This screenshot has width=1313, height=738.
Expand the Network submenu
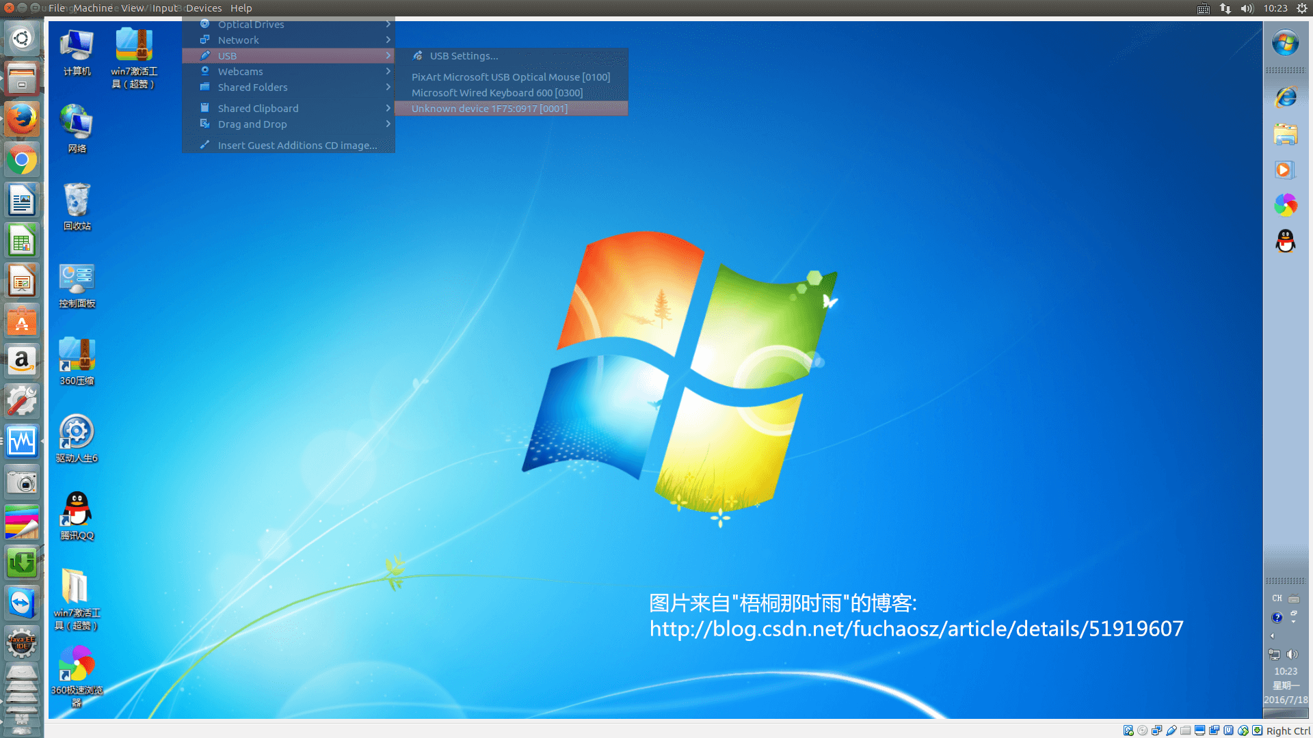tap(289, 40)
